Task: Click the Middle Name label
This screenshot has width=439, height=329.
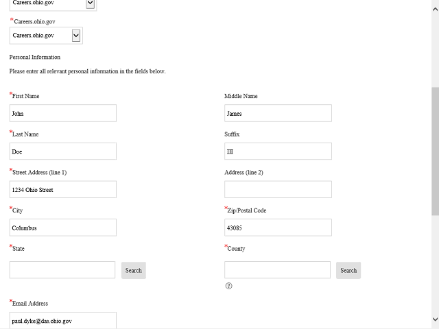Action: click(x=241, y=96)
